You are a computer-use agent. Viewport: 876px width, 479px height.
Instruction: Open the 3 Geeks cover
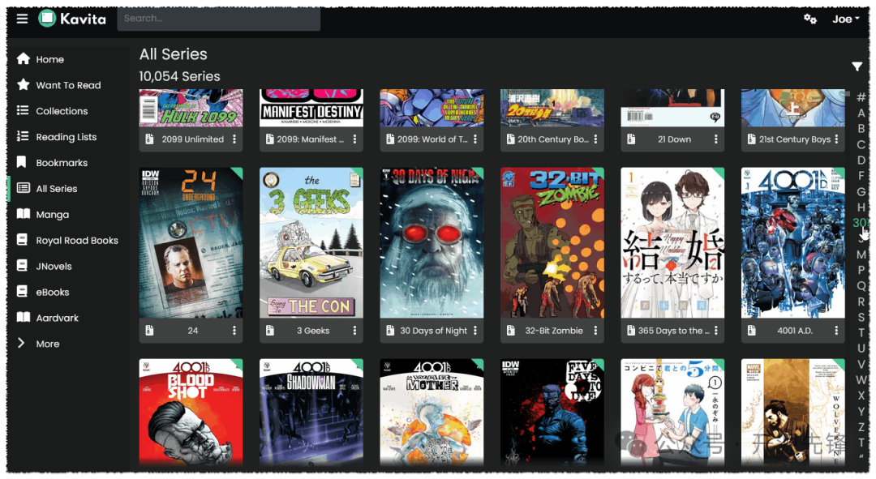point(311,243)
